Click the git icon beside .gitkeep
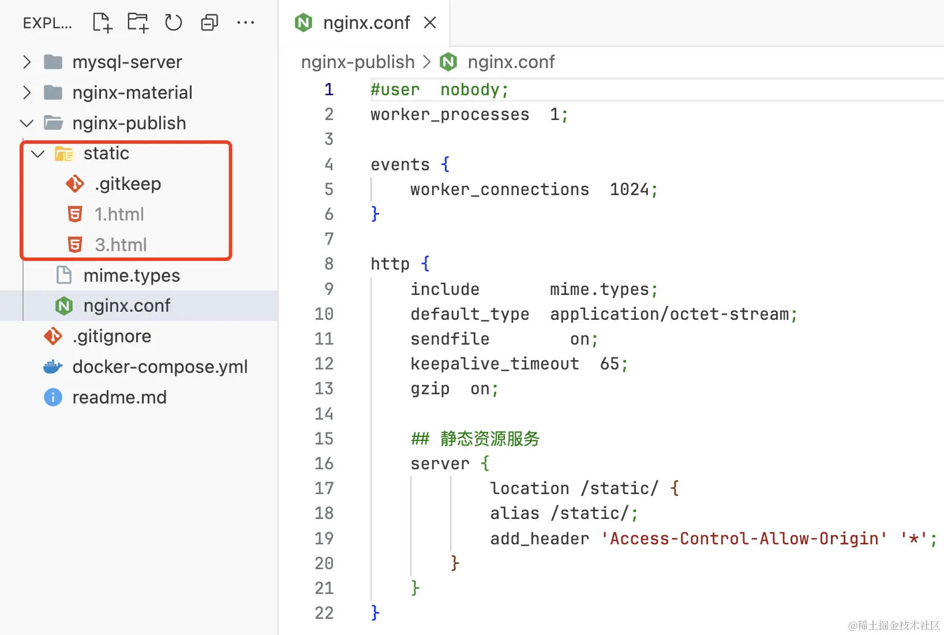Image resolution: width=944 pixels, height=635 pixels. tap(75, 184)
